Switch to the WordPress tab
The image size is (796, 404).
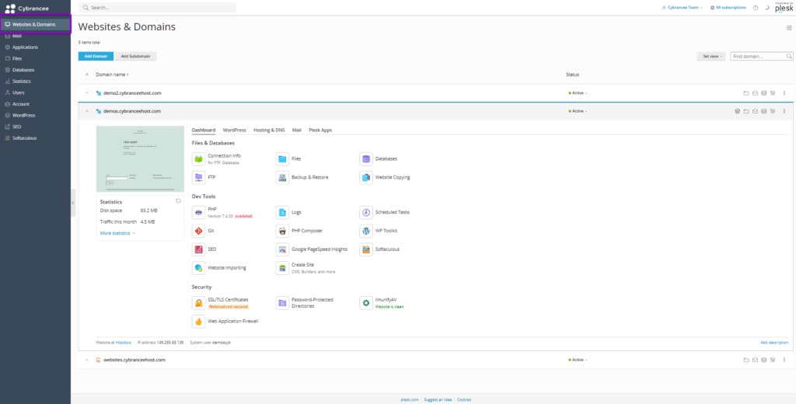click(235, 130)
